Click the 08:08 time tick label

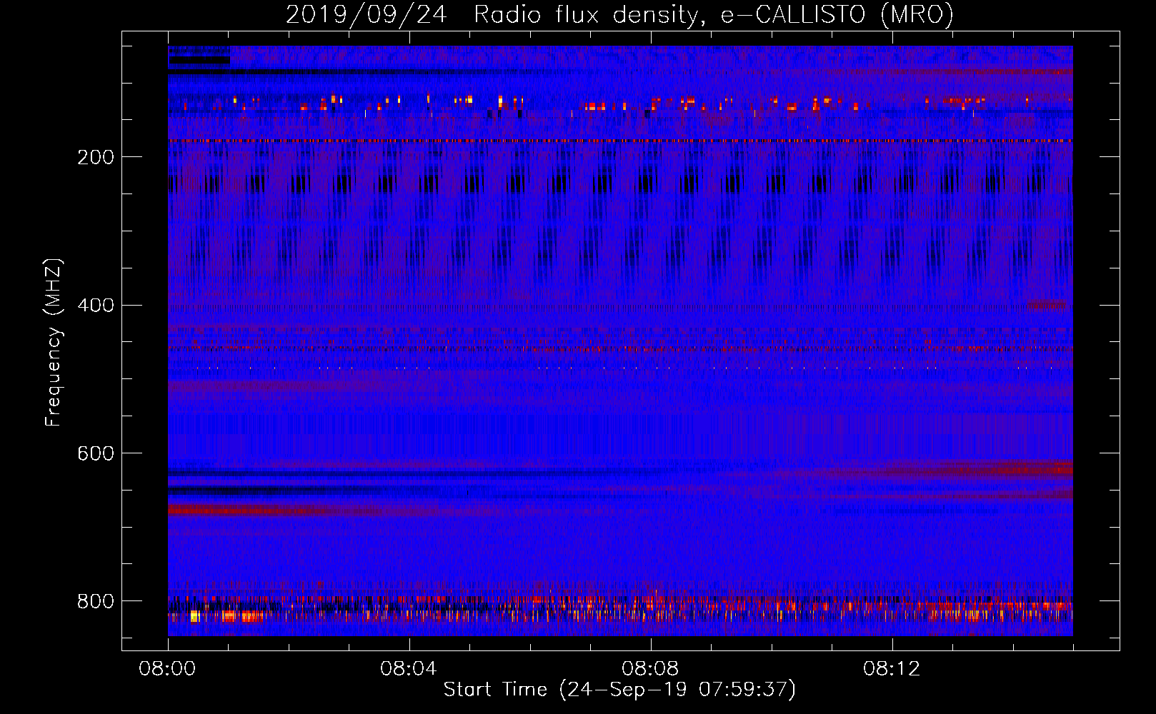point(650,669)
